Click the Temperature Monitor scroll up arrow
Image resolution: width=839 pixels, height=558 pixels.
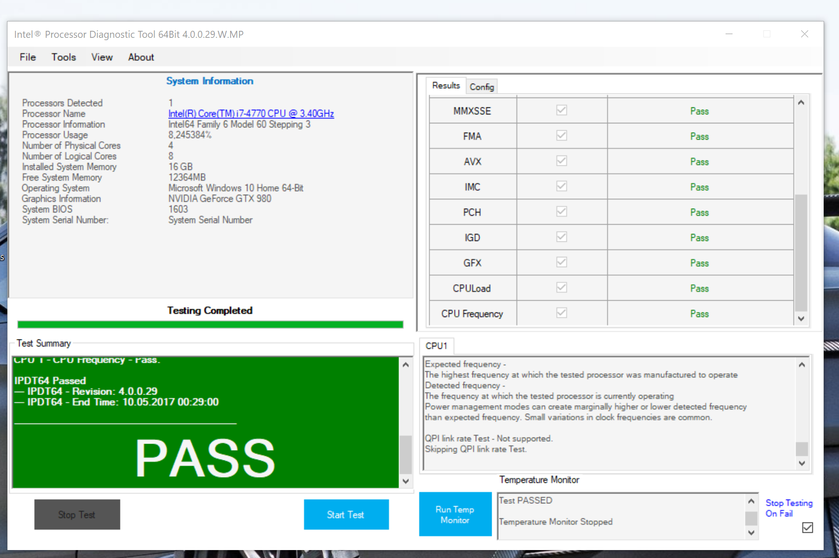click(x=751, y=501)
